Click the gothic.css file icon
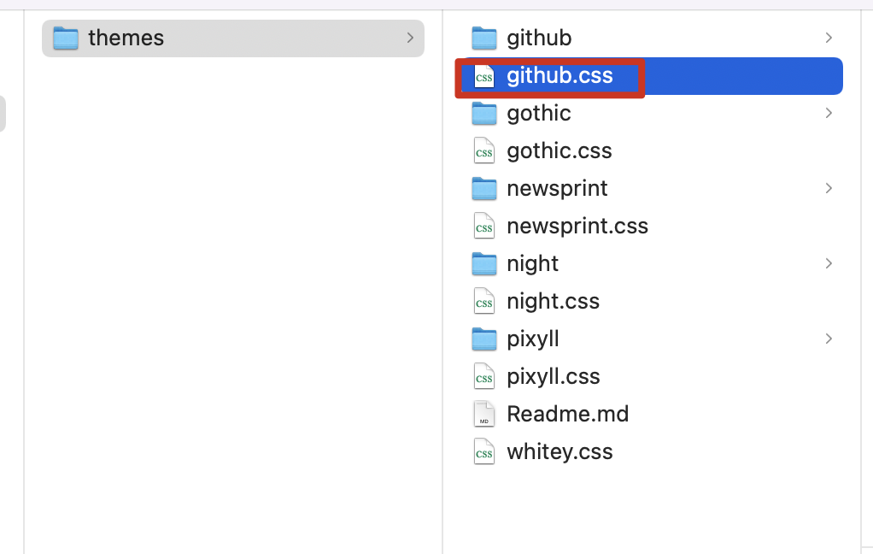This screenshot has width=873, height=554. 484,151
